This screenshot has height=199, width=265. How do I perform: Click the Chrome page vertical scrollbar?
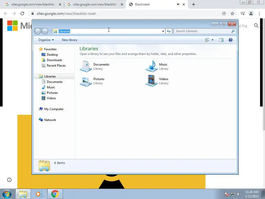pos(264,74)
